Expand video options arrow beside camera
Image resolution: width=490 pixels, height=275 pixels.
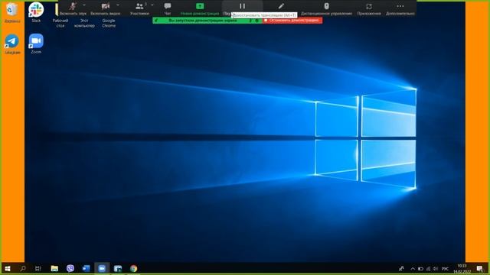click(x=118, y=5)
